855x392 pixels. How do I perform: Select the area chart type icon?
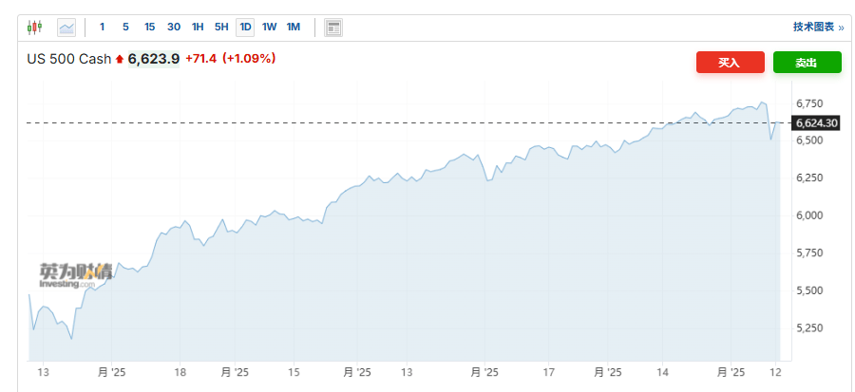click(x=66, y=28)
